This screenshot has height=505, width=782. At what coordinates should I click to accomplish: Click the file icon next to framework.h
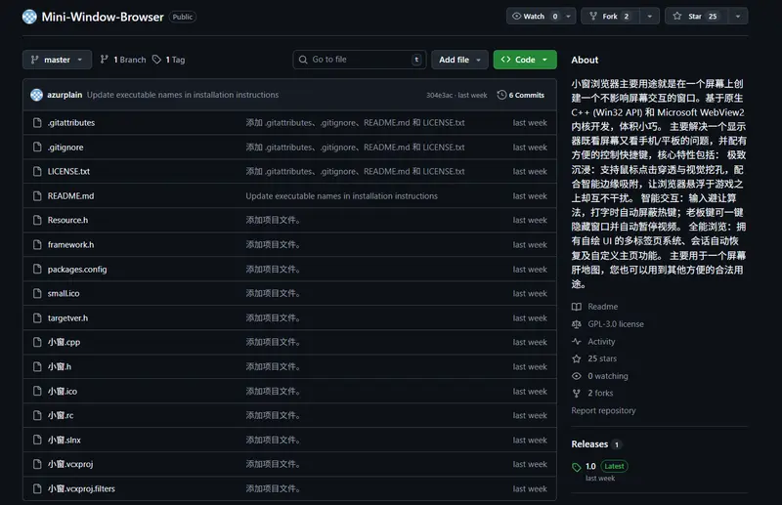click(37, 245)
